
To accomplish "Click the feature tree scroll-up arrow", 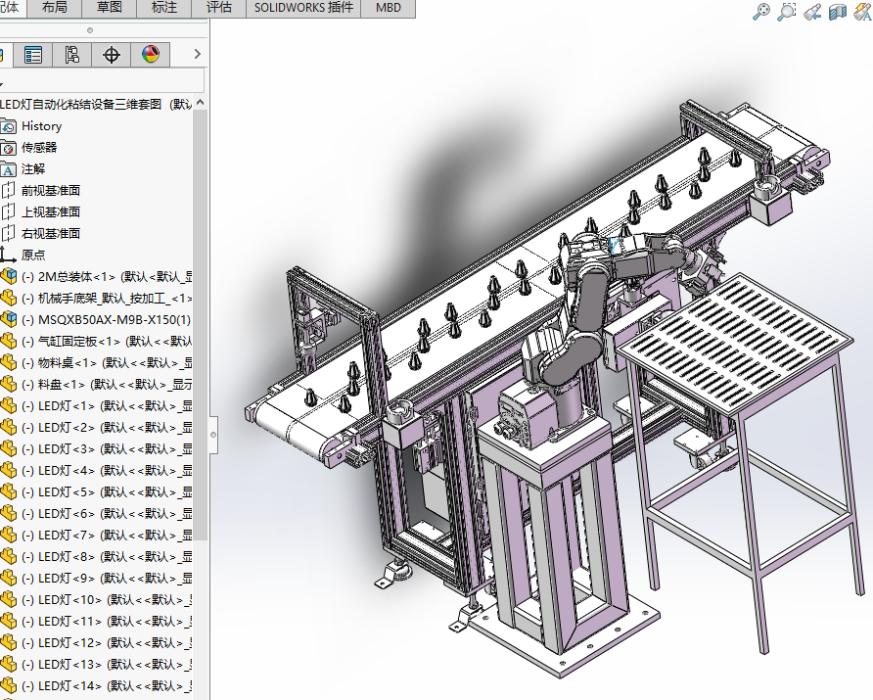I will tap(201, 103).
